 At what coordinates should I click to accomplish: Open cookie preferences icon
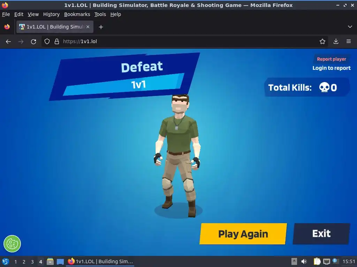point(12,244)
